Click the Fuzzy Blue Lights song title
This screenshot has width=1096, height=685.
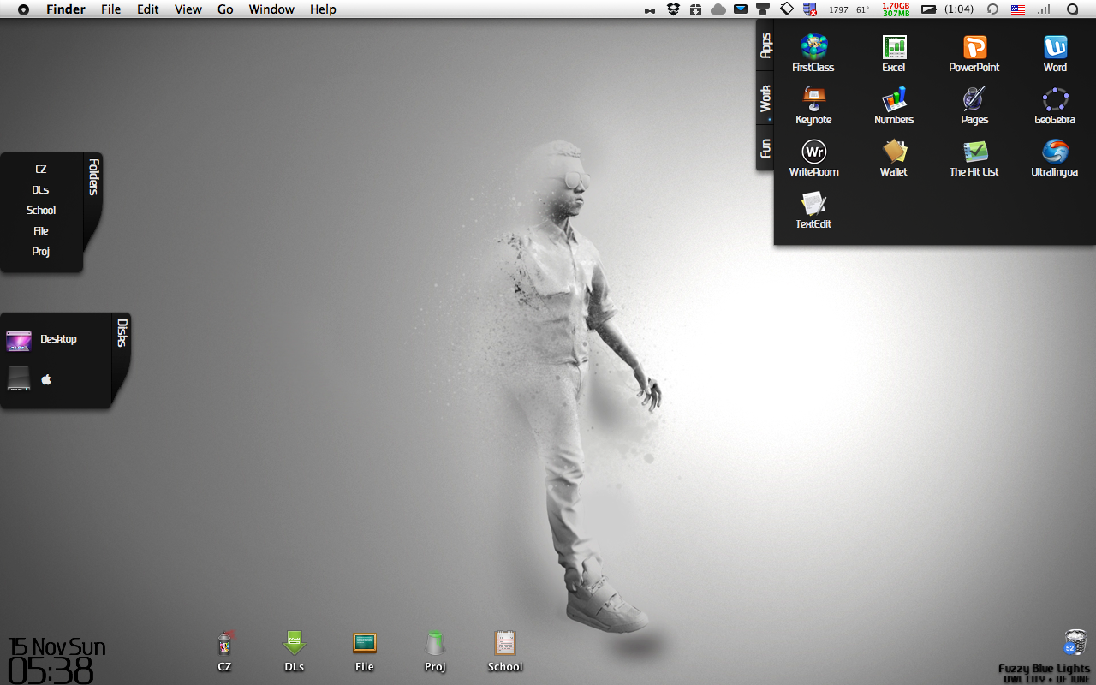(1045, 669)
